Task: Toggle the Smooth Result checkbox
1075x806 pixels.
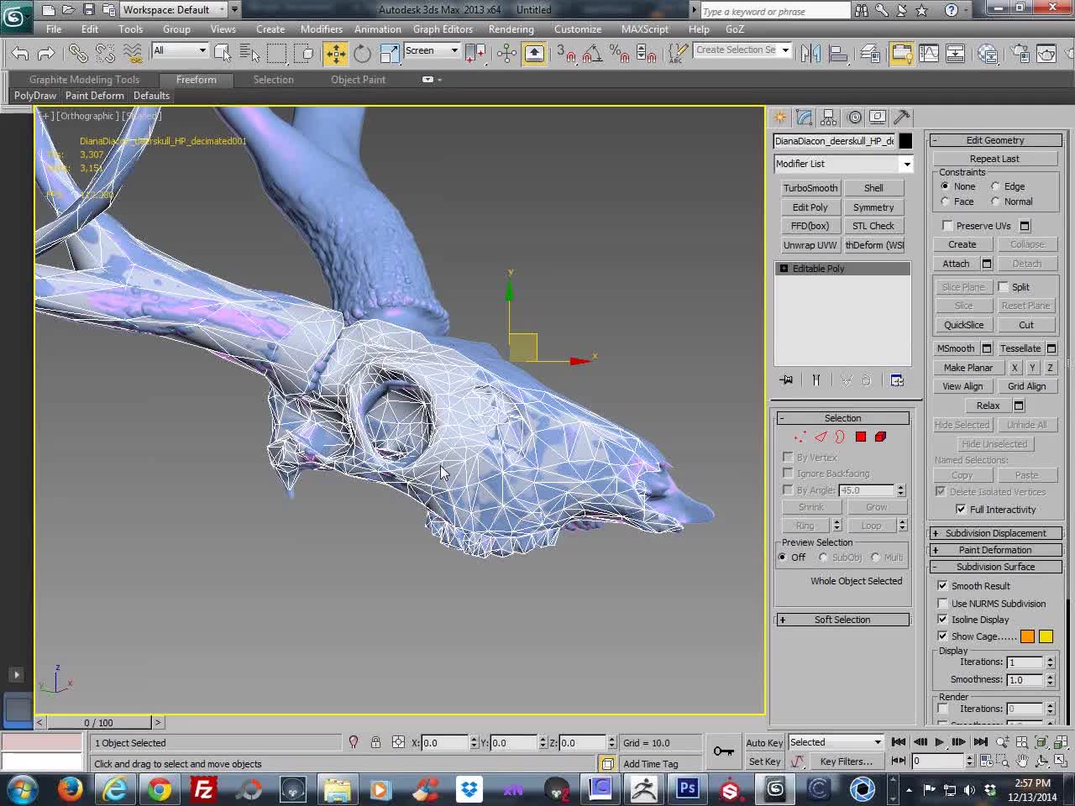Action: pyautogui.click(x=942, y=585)
